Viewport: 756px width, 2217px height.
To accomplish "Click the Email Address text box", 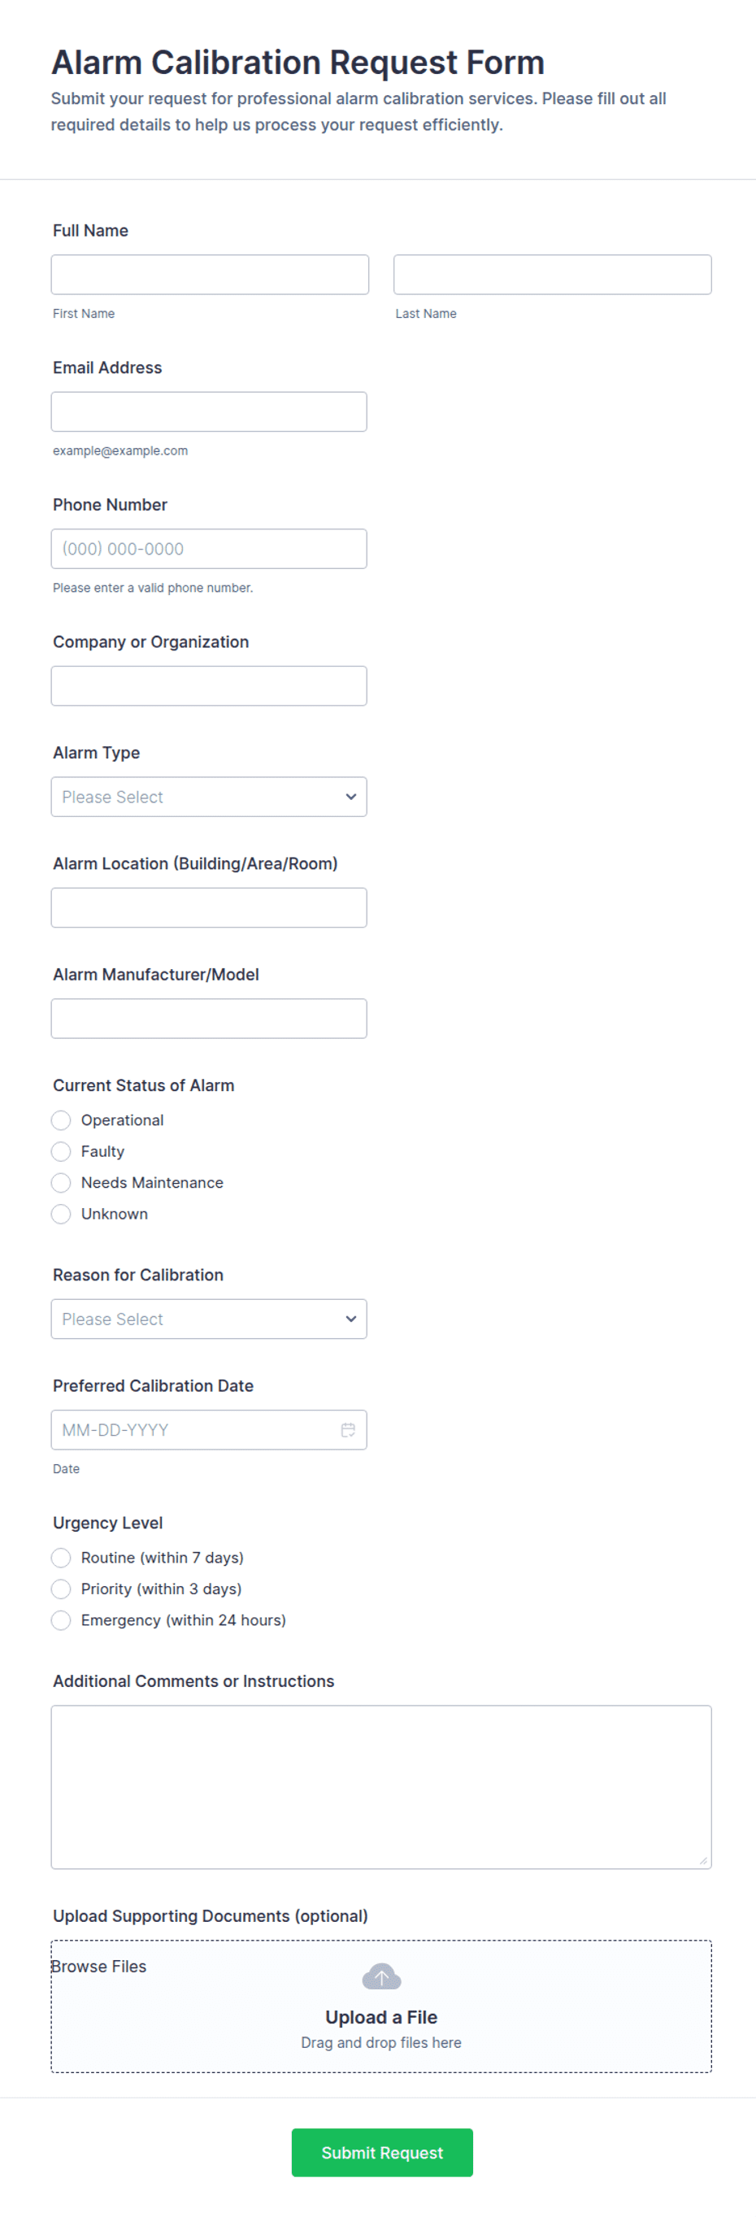I will click(x=209, y=411).
